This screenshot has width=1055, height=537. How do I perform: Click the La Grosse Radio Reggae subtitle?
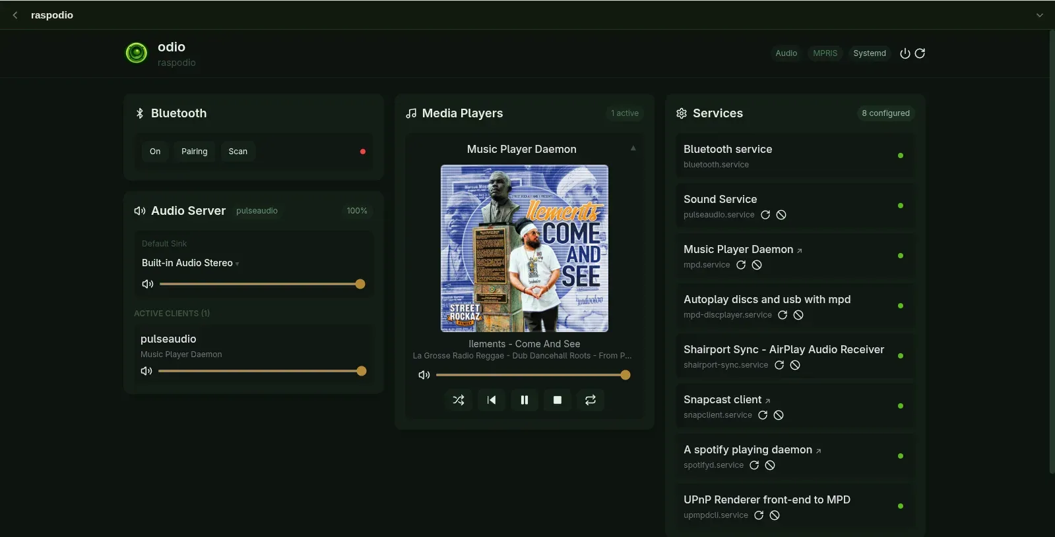(522, 356)
